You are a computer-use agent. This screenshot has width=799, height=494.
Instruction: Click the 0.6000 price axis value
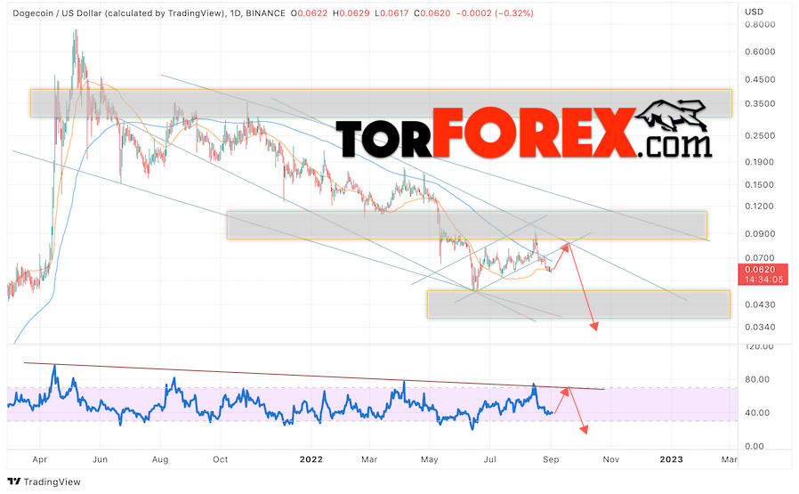click(x=760, y=52)
